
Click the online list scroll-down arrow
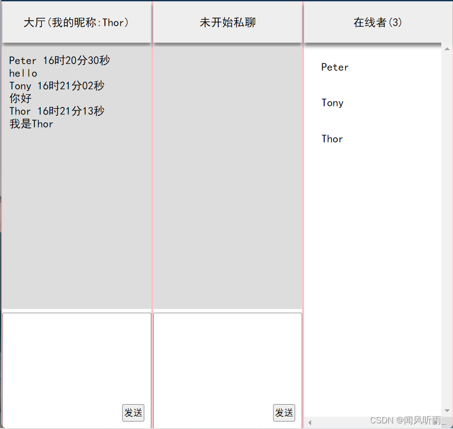click(x=447, y=411)
